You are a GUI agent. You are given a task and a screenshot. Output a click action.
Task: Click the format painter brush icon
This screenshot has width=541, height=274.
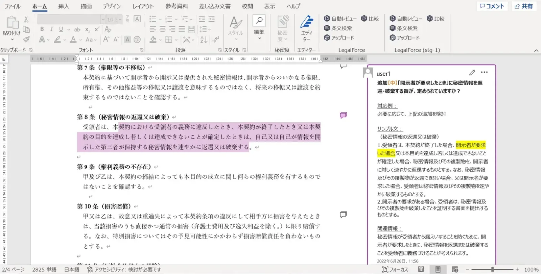tap(26, 40)
